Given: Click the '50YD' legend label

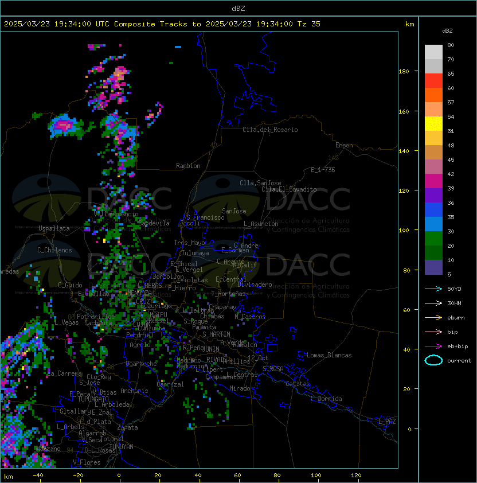Looking at the screenshot, I should pos(454,289).
